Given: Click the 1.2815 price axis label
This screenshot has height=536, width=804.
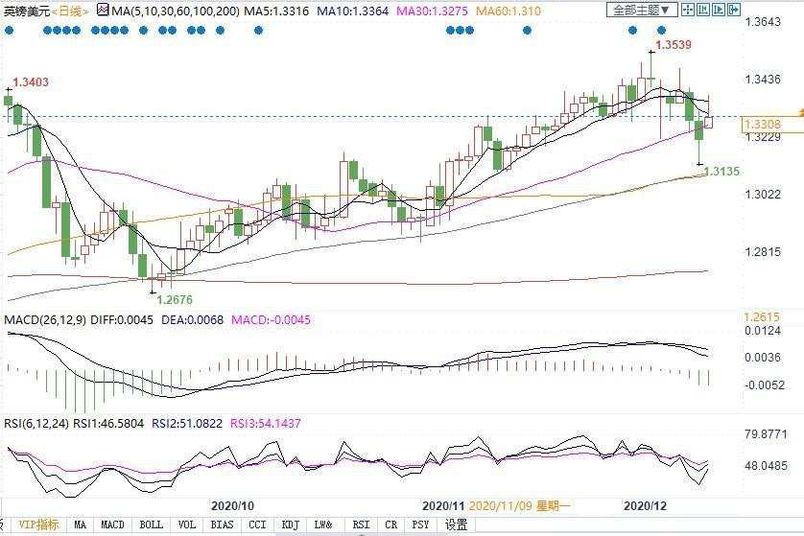Looking at the screenshot, I should 763,251.
